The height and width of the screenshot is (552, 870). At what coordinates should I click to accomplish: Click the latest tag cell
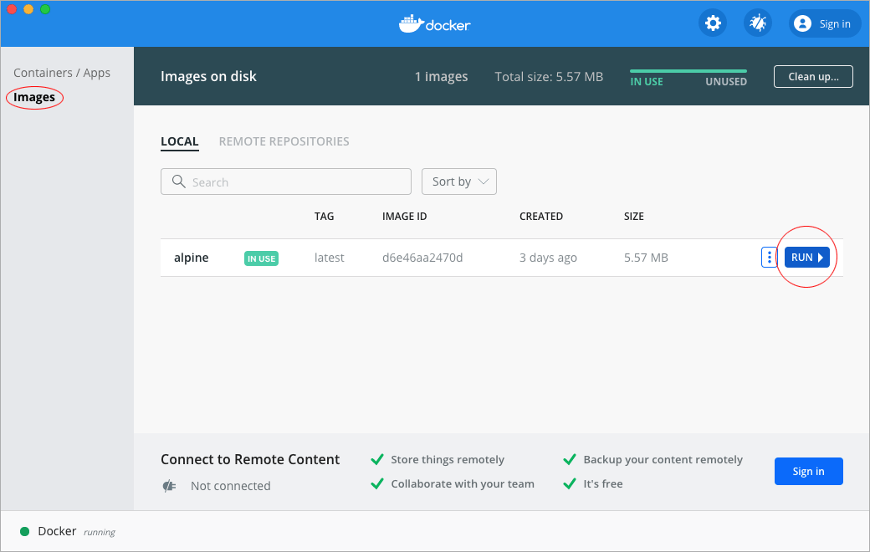click(329, 258)
